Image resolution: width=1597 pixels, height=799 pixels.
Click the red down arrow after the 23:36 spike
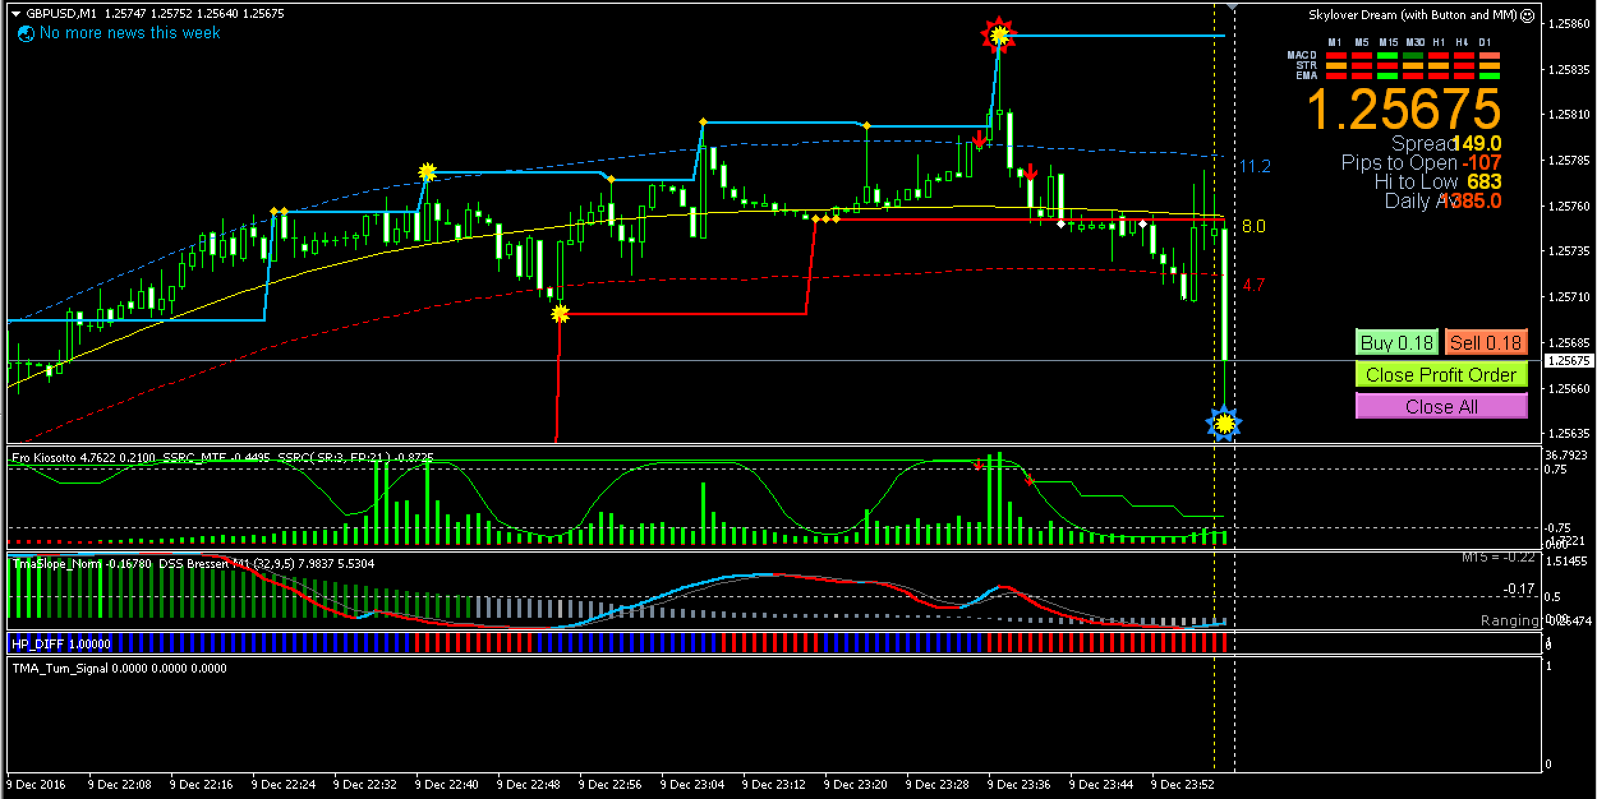(1030, 172)
